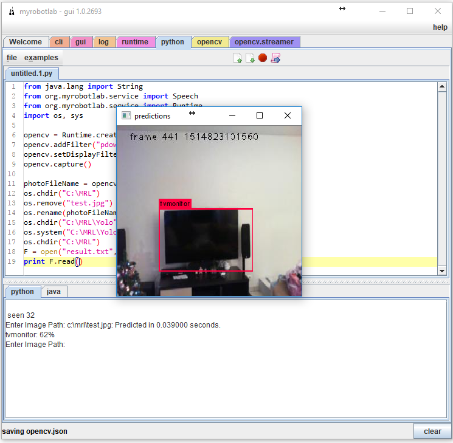Image resolution: width=453 pixels, height=443 pixels.
Task: Open the Welcome tab
Action: 26,42
